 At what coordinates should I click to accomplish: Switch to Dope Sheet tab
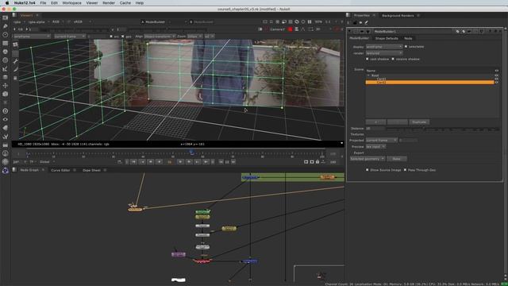pos(91,170)
